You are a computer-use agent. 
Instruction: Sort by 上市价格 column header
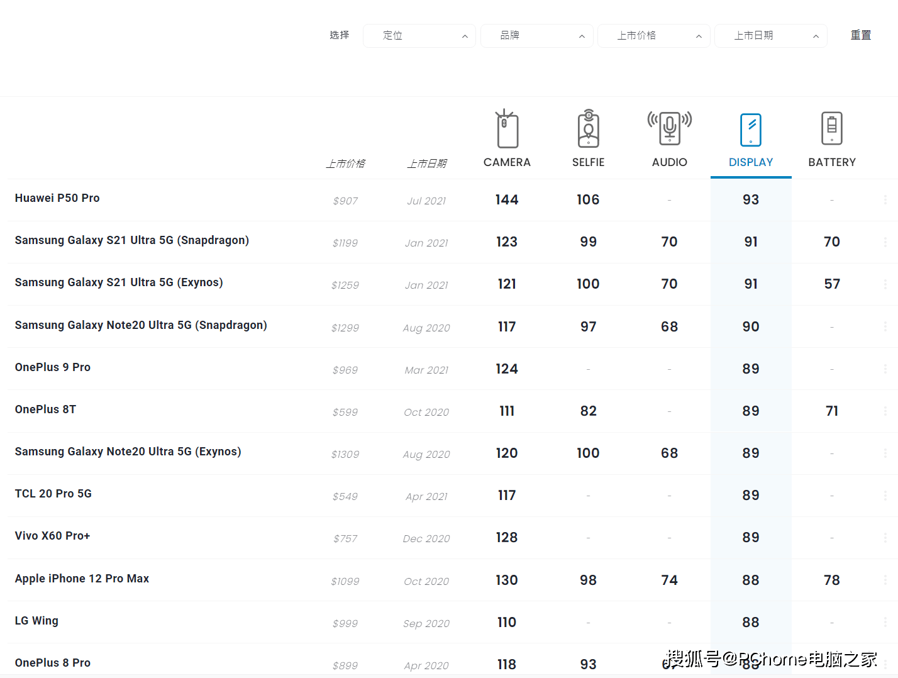click(345, 164)
